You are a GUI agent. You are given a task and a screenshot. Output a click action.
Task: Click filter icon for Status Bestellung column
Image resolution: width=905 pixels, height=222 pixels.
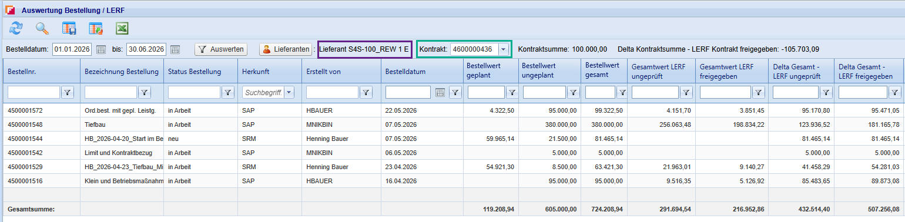pyautogui.click(x=227, y=92)
